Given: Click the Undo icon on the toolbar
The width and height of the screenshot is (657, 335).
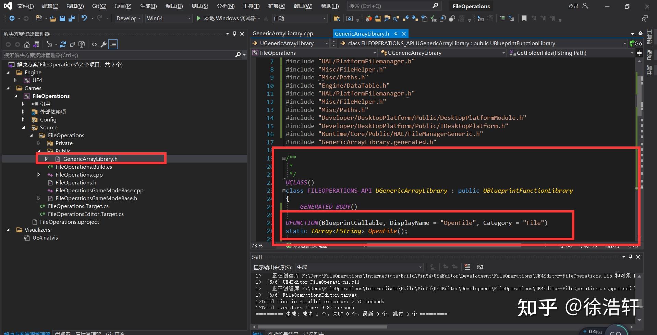Looking at the screenshot, I should coord(84,18).
